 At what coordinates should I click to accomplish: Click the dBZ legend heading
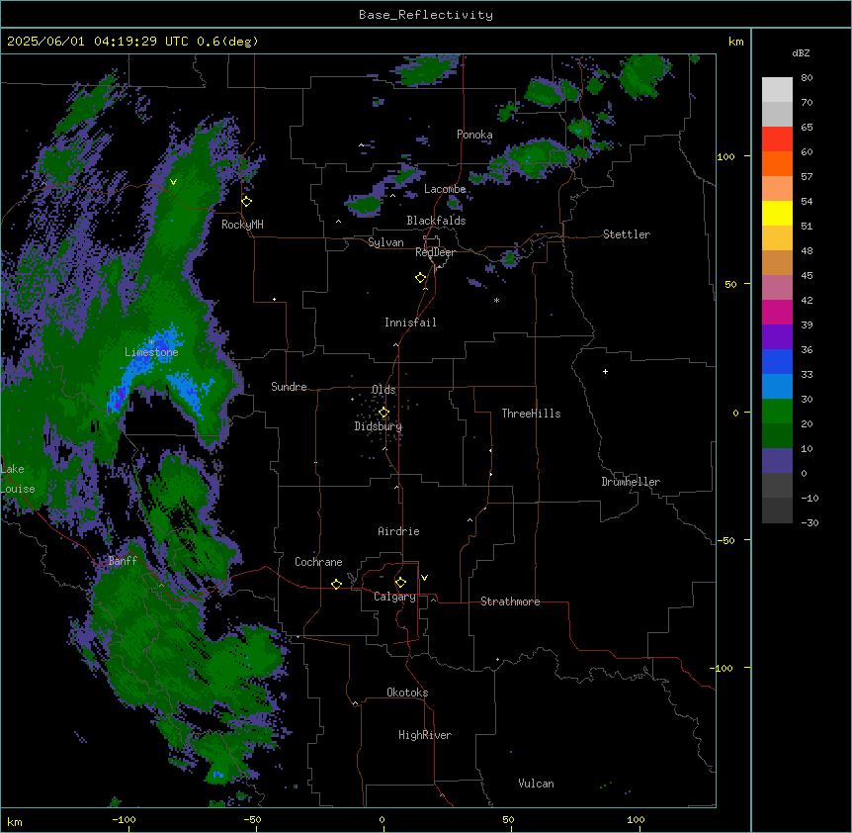tap(801, 52)
